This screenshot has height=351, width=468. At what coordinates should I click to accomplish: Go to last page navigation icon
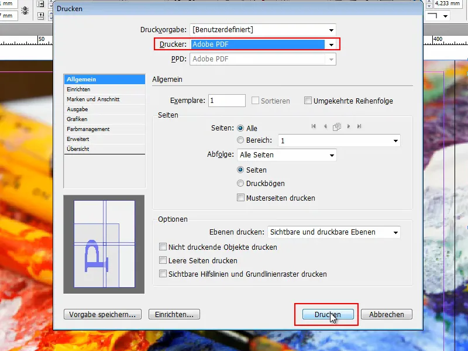(x=359, y=126)
